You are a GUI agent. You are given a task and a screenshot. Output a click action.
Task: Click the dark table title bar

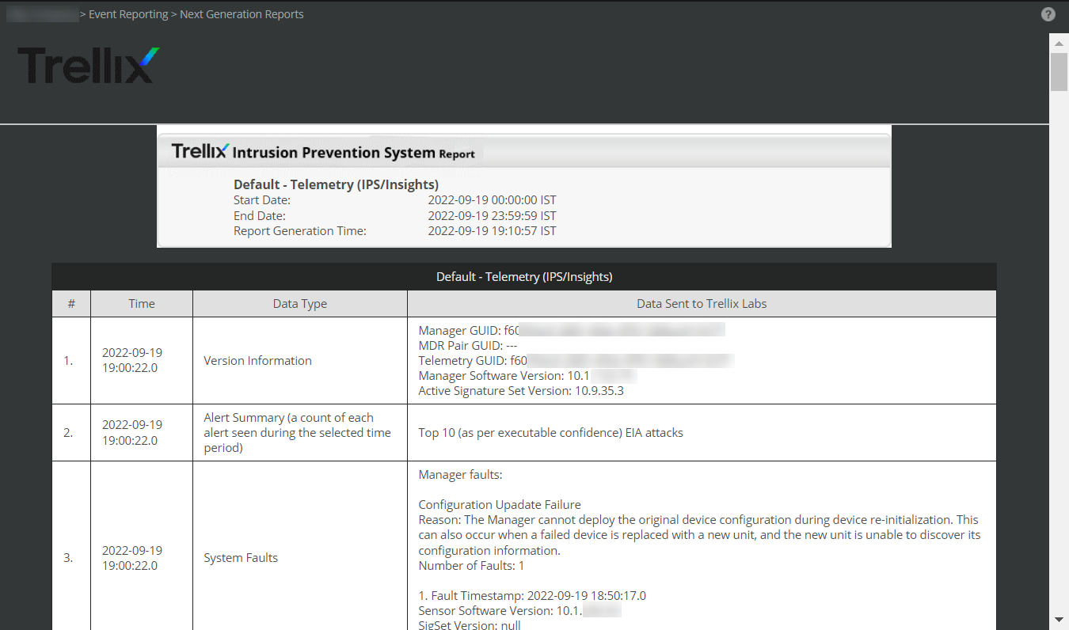pos(524,277)
